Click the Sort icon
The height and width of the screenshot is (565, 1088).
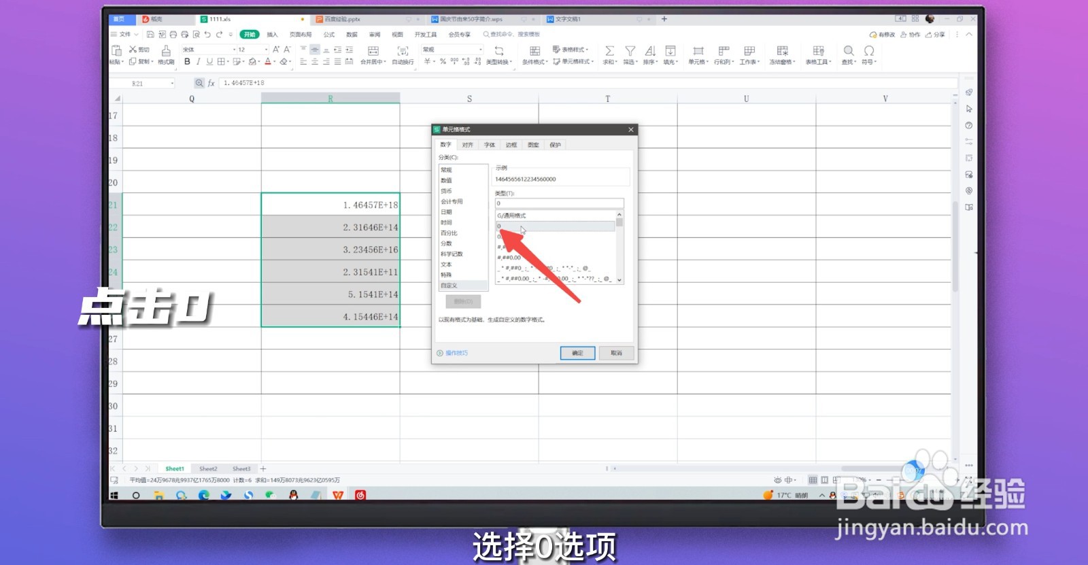[x=650, y=51]
